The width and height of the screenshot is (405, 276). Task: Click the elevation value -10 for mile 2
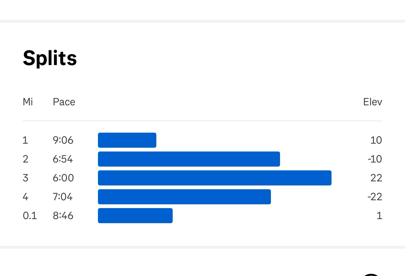[375, 159]
